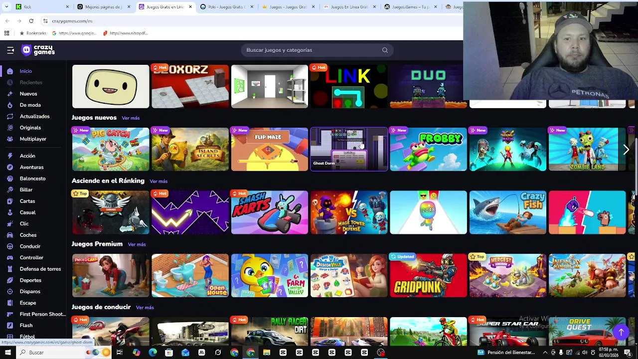The width and height of the screenshot is (638, 359).
Task: Open the Mage Tower Idle Defense thumbnail
Action: (x=349, y=212)
